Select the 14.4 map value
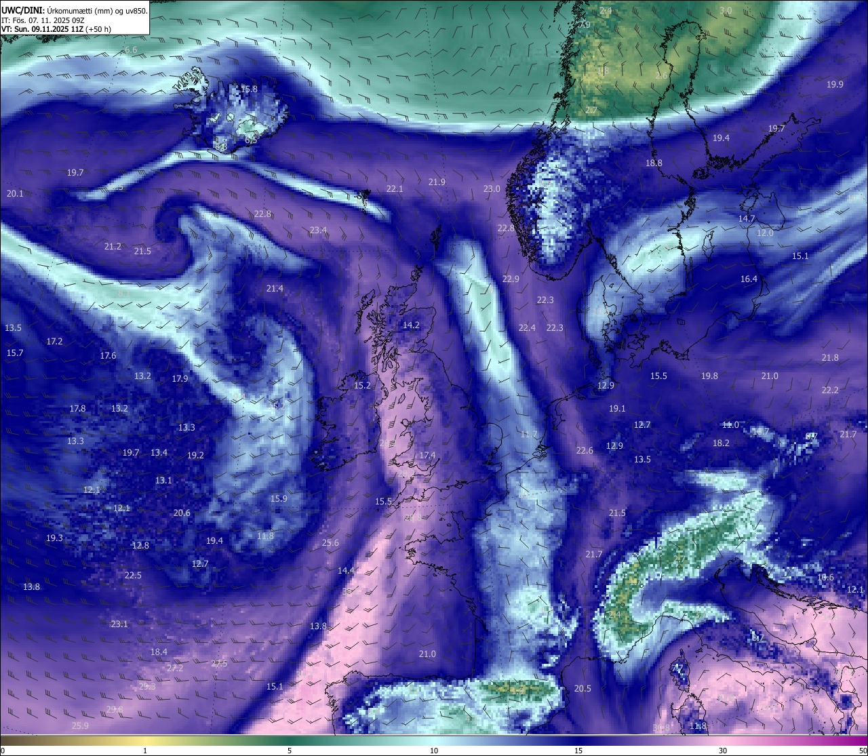The width and height of the screenshot is (868, 756). click(346, 570)
